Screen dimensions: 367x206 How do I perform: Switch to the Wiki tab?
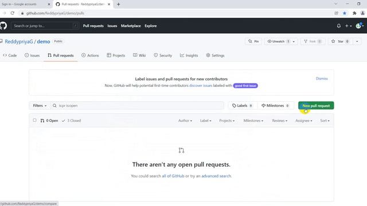[x=139, y=56]
